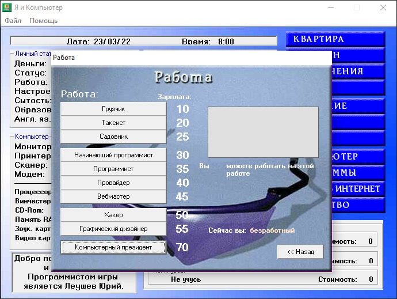Open the Помощь menu
Image resolution: width=397 pixels, height=299 pixels.
coord(43,21)
